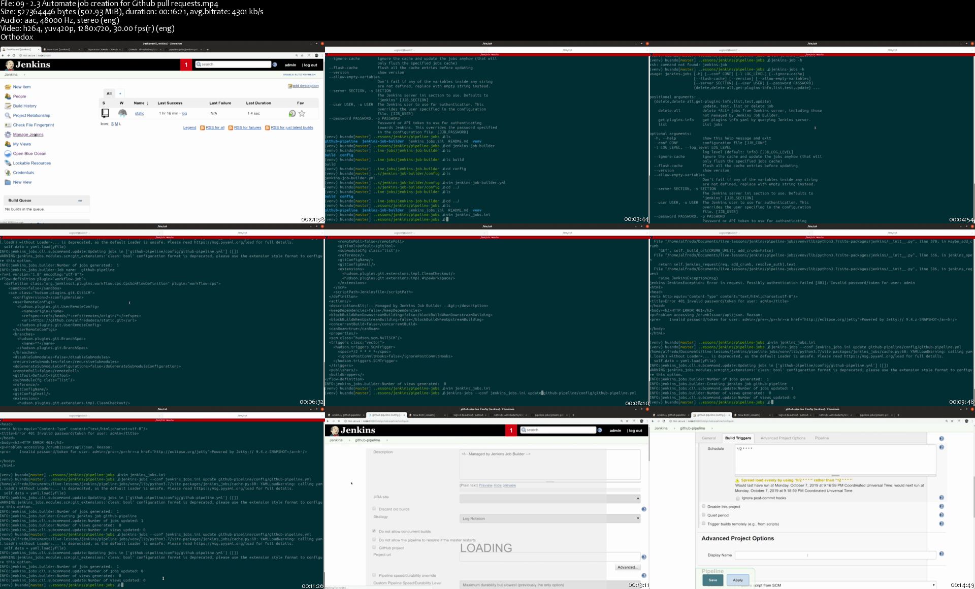
Task: Click search box in Dashboard header
Action: coord(233,64)
